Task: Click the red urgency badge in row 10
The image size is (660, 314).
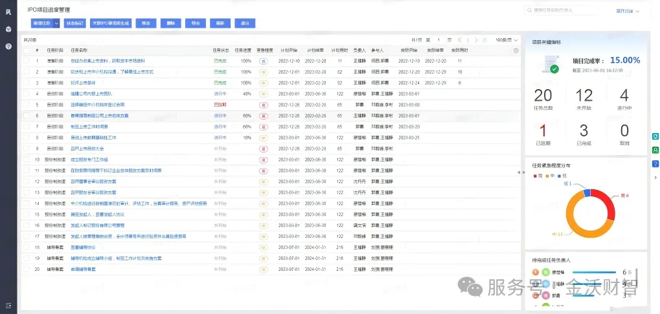Action: coord(264,160)
